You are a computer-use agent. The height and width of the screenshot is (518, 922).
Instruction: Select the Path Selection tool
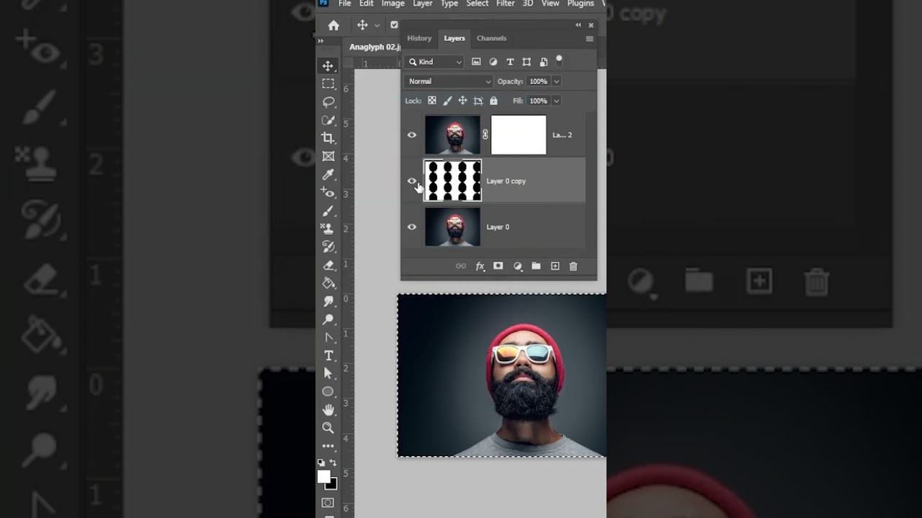(x=328, y=373)
